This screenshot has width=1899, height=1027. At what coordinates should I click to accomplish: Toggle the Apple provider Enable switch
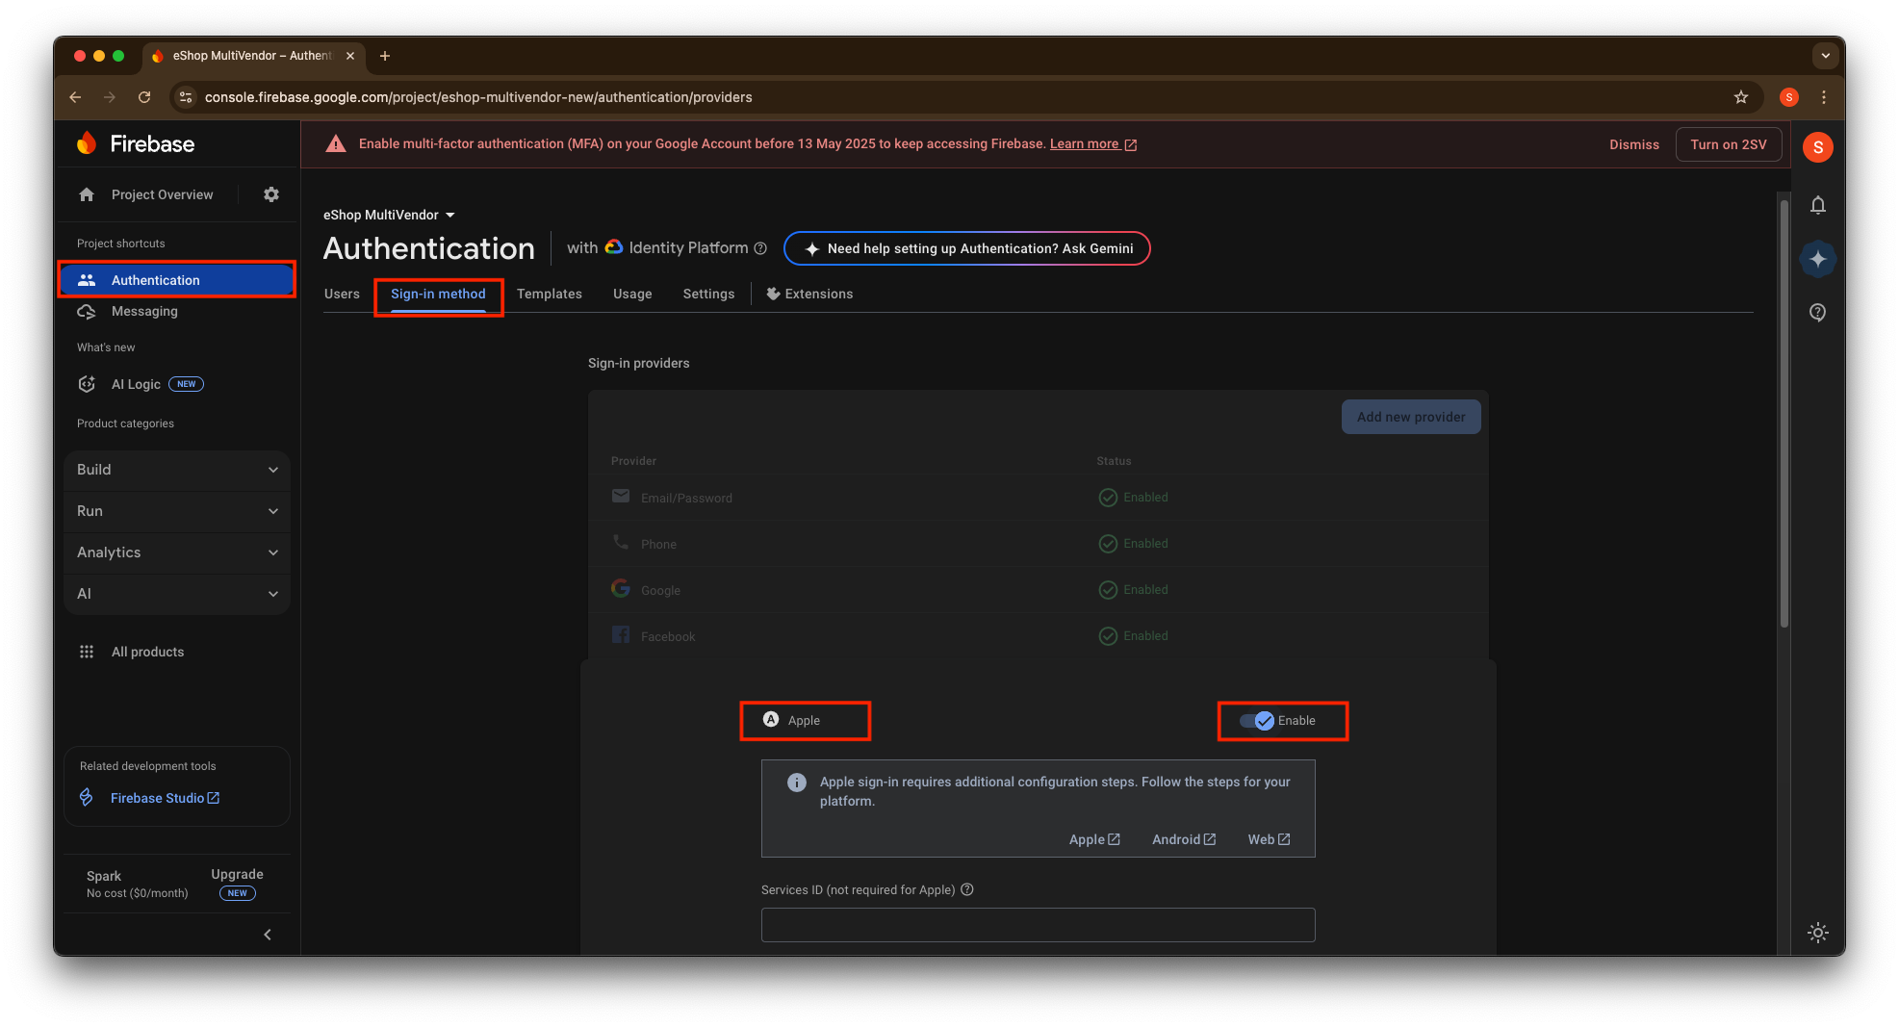(x=1257, y=721)
